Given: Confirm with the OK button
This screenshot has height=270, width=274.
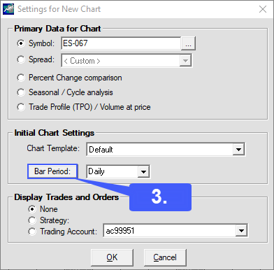Looking at the screenshot, I should tap(112, 257).
